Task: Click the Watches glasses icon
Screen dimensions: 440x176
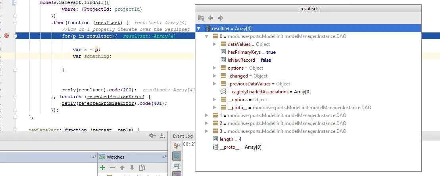Action: tap(102, 157)
